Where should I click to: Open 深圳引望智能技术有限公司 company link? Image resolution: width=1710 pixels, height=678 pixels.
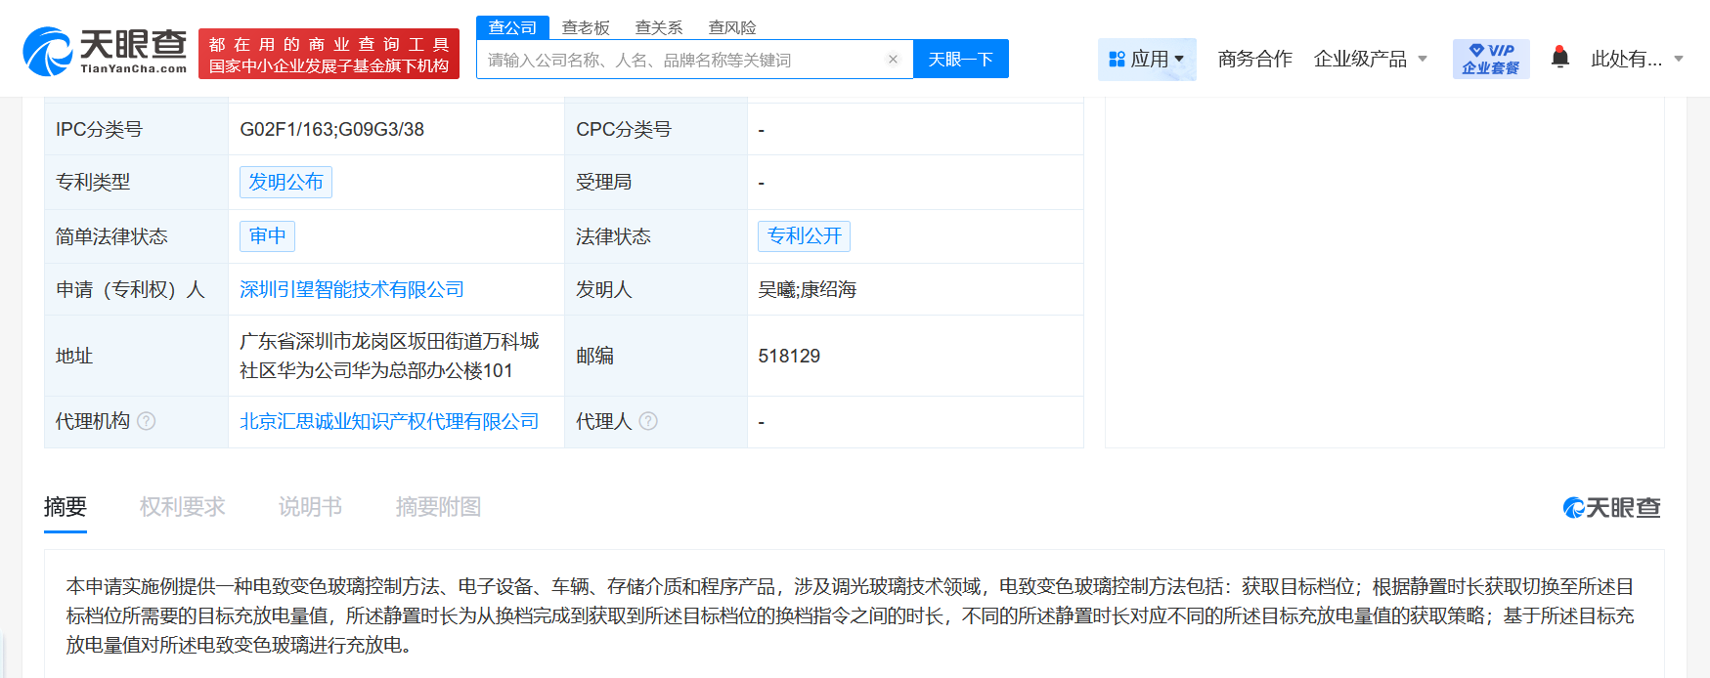click(352, 289)
